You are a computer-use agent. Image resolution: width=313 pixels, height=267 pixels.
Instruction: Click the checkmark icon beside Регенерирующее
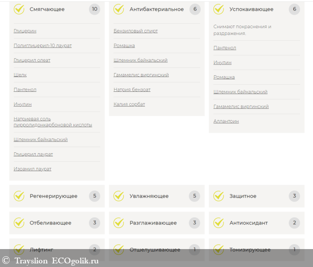(x=19, y=196)
